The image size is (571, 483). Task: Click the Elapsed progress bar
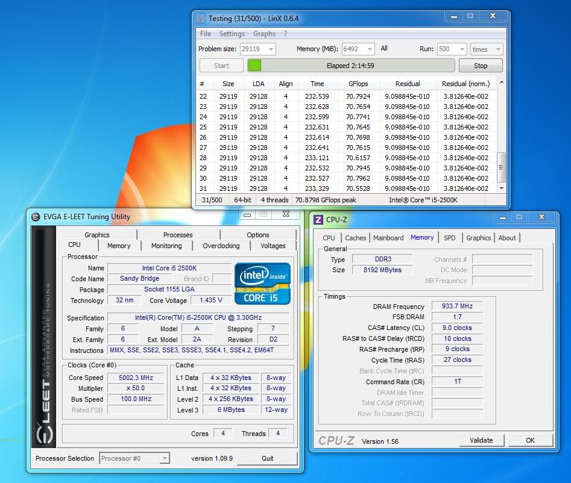351,66
